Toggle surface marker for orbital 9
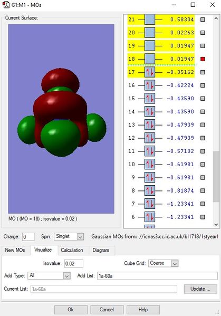Screen dimensions: 221x316 (203, 177)
